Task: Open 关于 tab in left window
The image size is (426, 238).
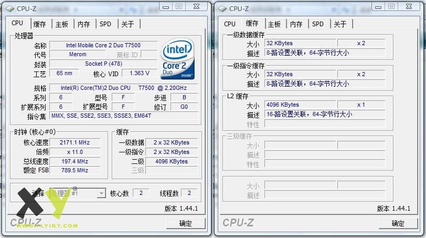Action: click(127, 24)
